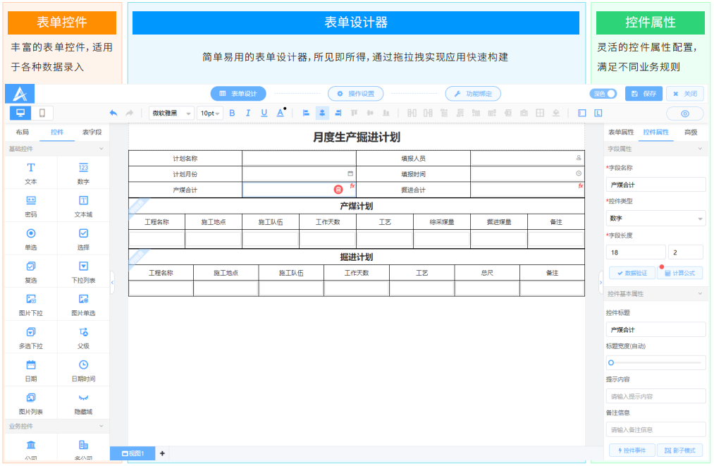
Task: Switch to mobile device view icon
Action: tap(42, 113)
